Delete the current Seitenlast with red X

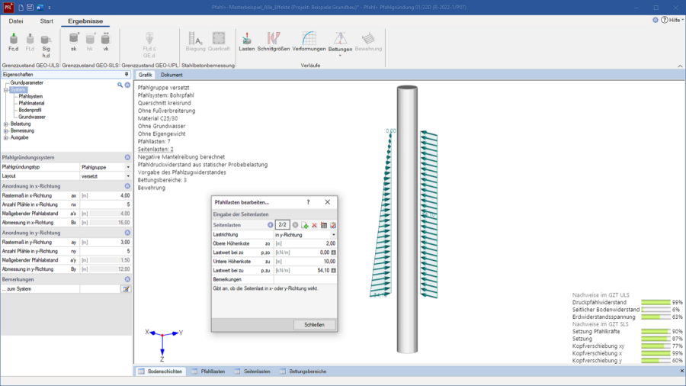[314, 225]
